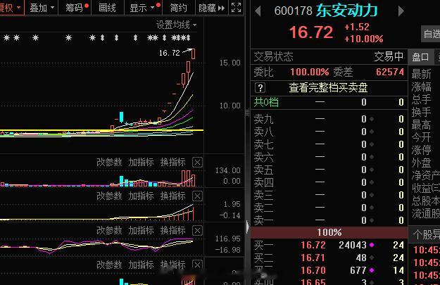The image size is (440, 285).
Task: Click the question mark help icon
Action: (x=260, y=88)
